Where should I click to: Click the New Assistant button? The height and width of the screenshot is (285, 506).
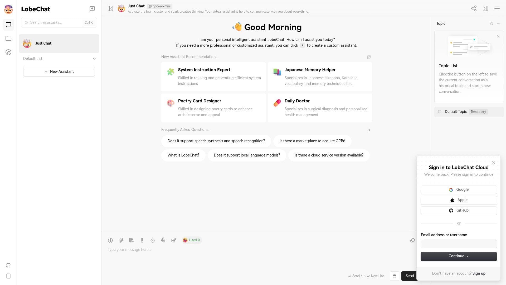(59, 71)
